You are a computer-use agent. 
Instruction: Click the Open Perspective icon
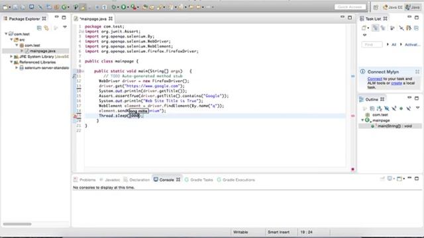tap(376, 7)
